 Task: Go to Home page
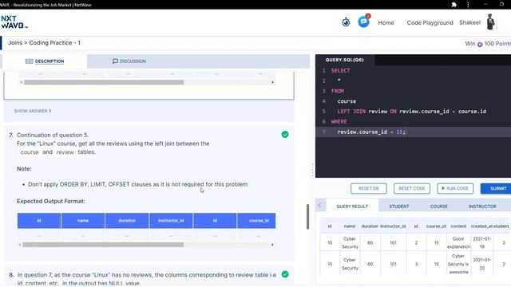tap(386, 23)
